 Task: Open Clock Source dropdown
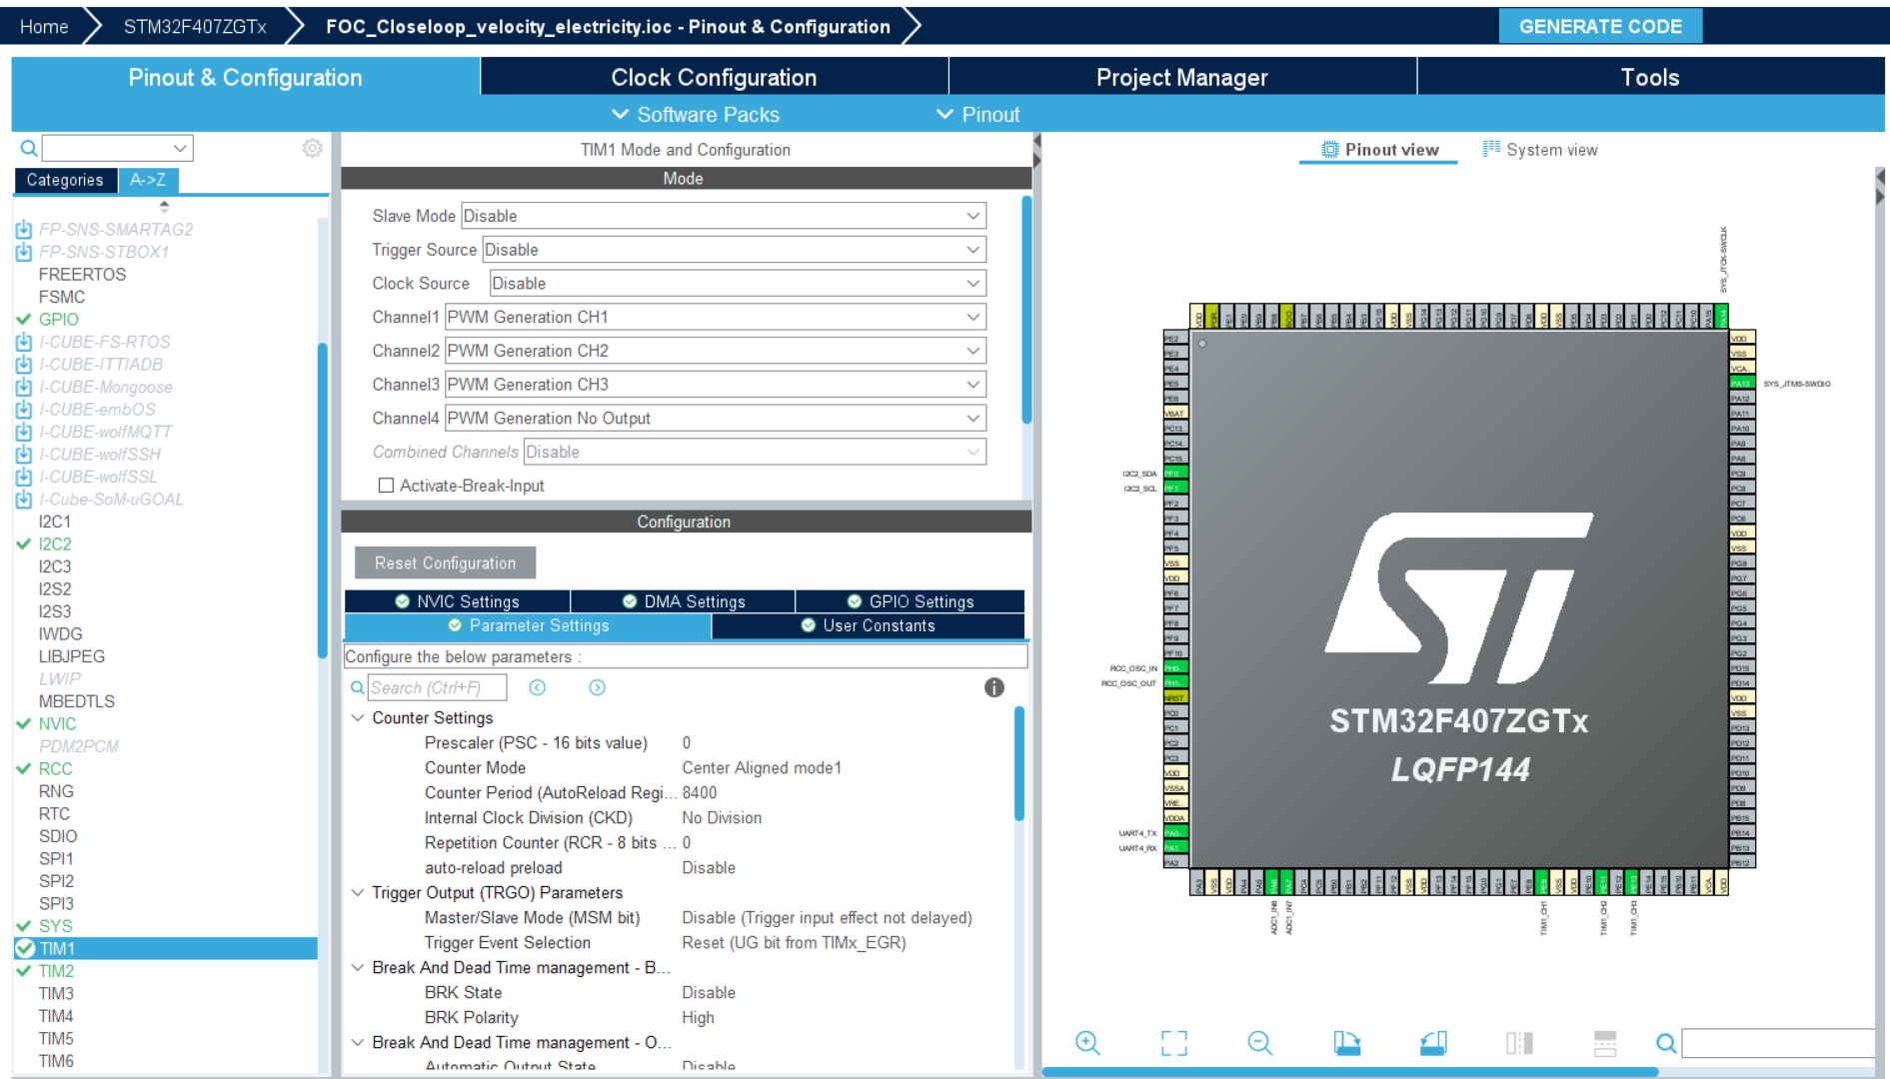click(x=738, y=284)
